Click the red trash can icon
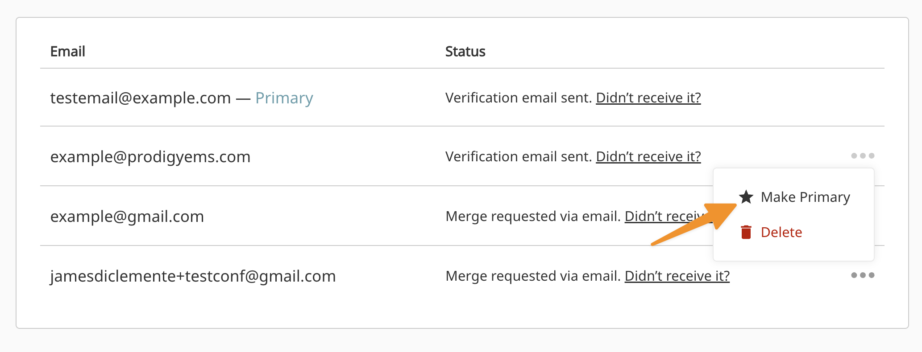 (746, 232)
